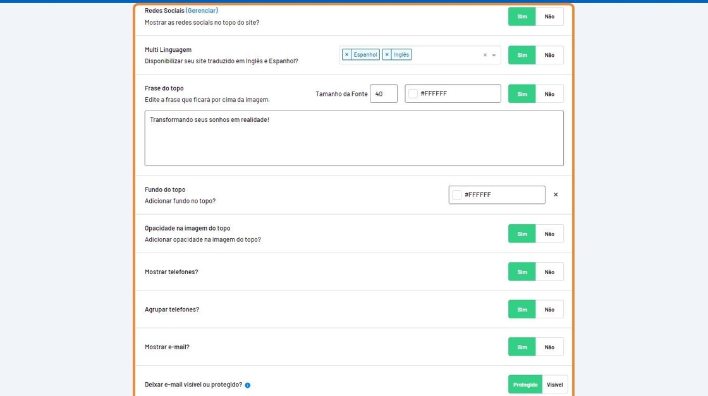The image size is (708, 396).
Task: Click the info icon beside e-mail visibility
Action: (247, 385)
